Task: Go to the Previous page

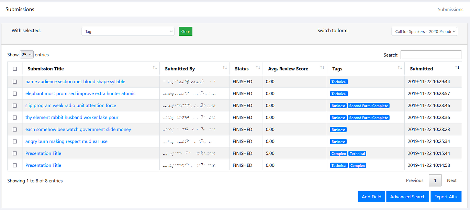Action: pos(415,180)
